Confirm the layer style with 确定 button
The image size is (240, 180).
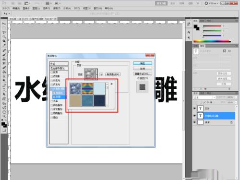tap(143, 63)
